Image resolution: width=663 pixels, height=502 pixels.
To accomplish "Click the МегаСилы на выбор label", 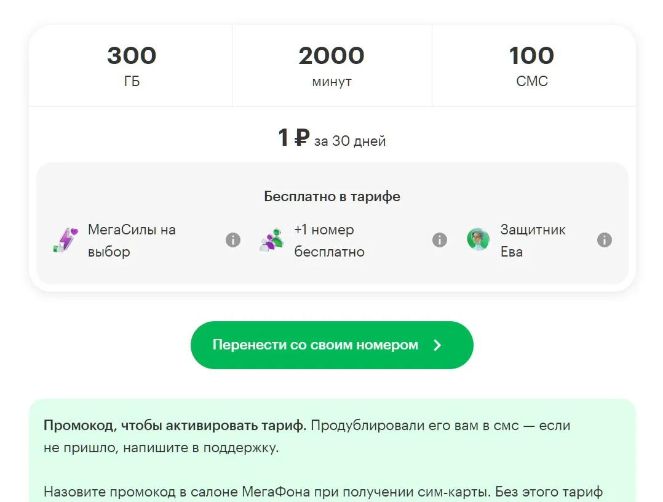I will pyautogui.click(x=132, y=241).
